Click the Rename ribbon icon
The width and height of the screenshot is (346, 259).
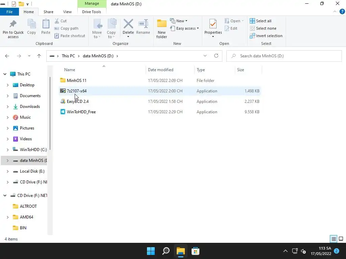(x=143, y=24)
